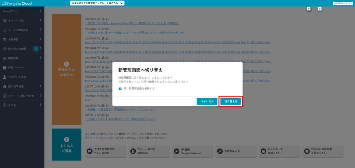Click the サポートに問い合わせ info icon
Screen dimensions: 355x168
(5, 95)
